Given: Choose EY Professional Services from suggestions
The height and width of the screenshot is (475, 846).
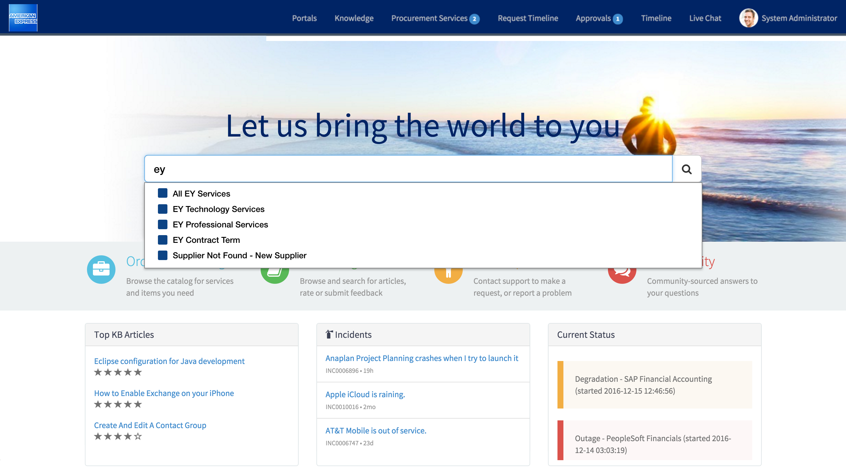Looking at the screenshot, I should click(x=220, y=224).
